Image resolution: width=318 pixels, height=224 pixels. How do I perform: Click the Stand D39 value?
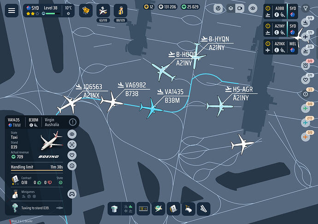pos(14,147)
